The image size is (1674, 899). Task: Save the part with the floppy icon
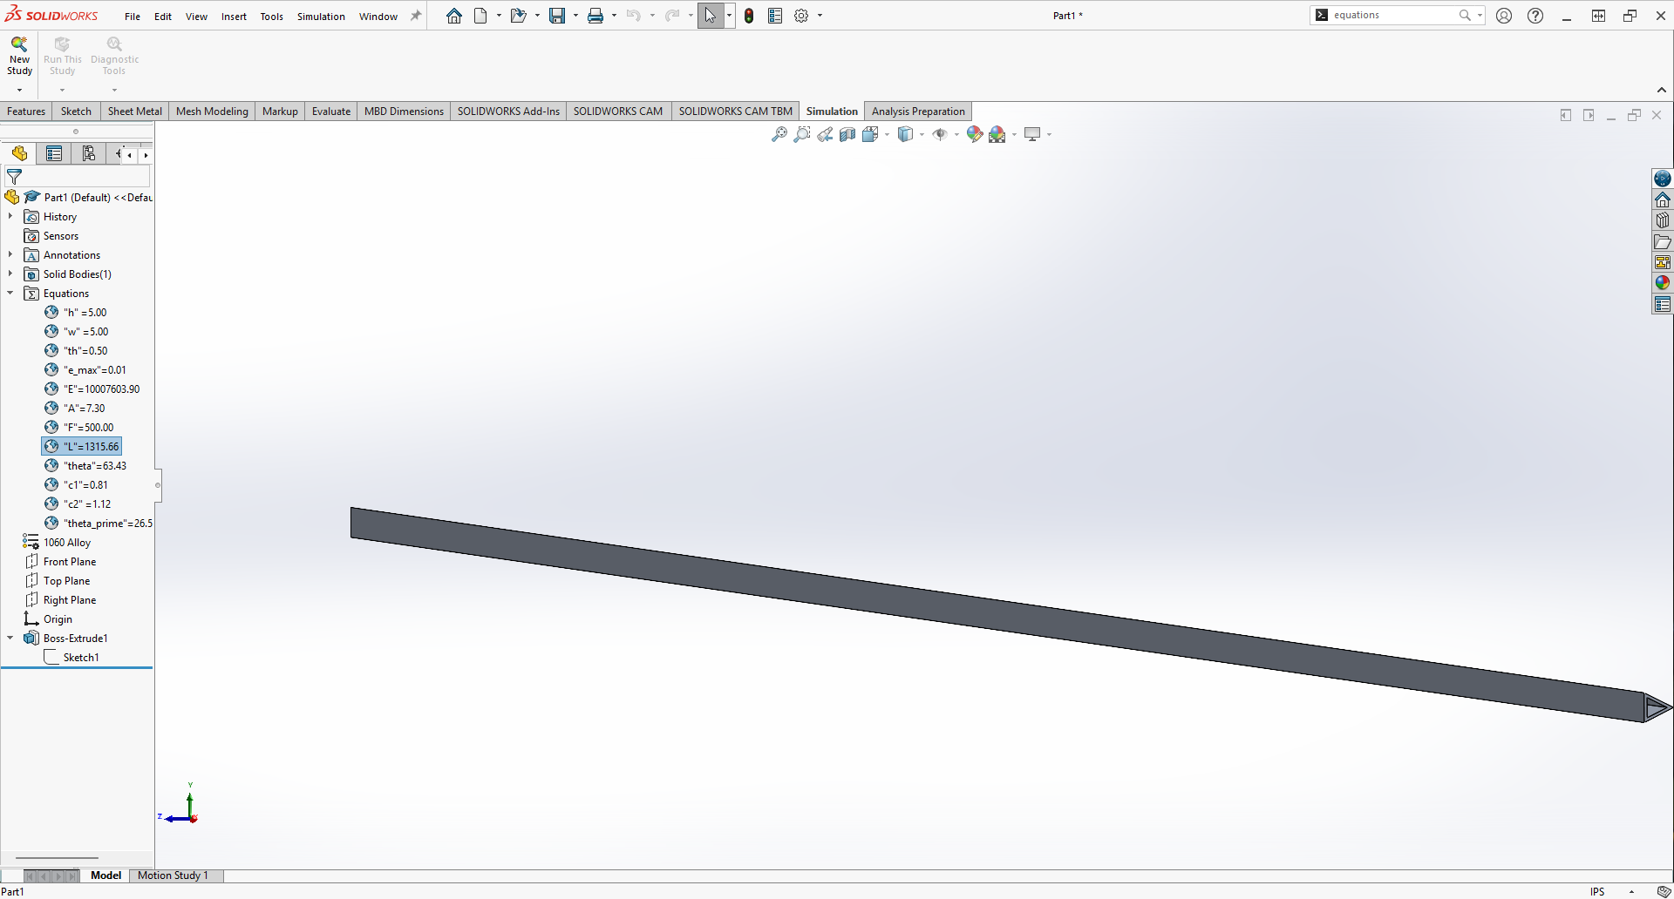tap(557, 16)
